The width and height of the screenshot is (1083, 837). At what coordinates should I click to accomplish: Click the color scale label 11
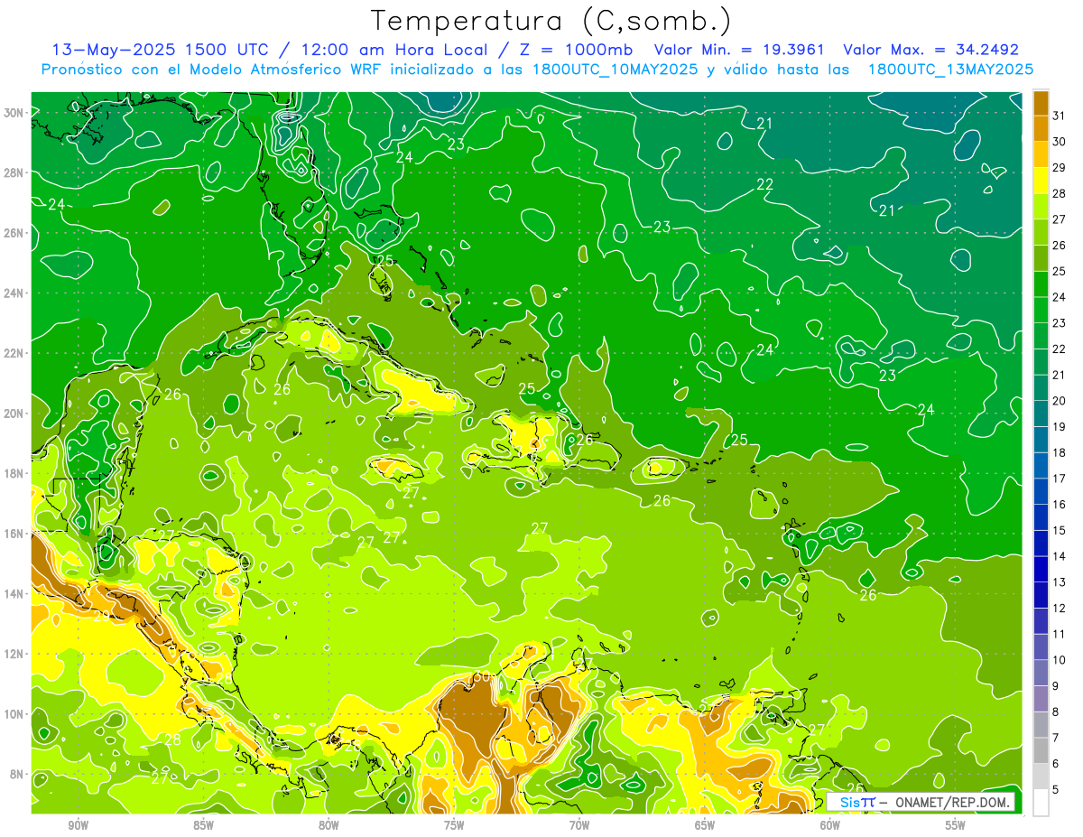[1059, 634]
